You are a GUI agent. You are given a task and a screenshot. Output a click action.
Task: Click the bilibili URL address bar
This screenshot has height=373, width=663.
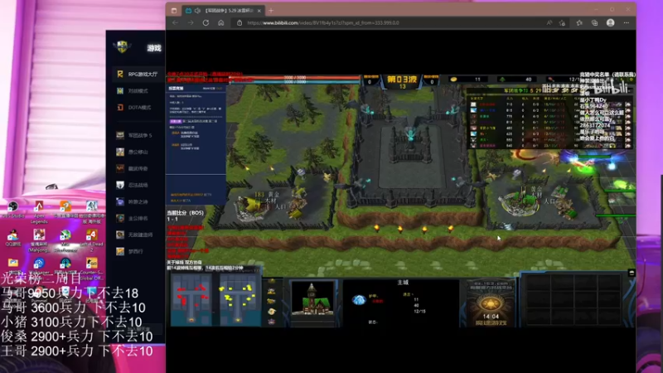pos(322,23)
